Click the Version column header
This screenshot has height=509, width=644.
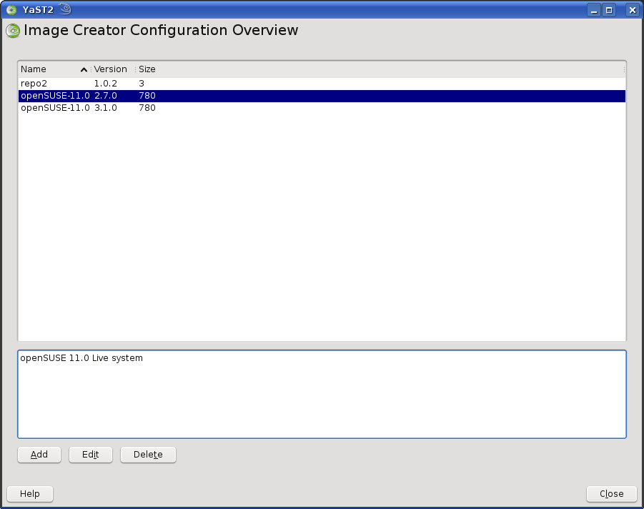click(x=111, y=69)
